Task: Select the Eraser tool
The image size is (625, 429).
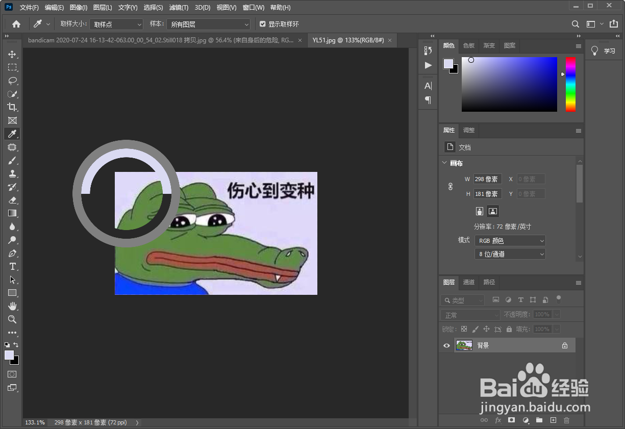Action: tap(12, 200)
